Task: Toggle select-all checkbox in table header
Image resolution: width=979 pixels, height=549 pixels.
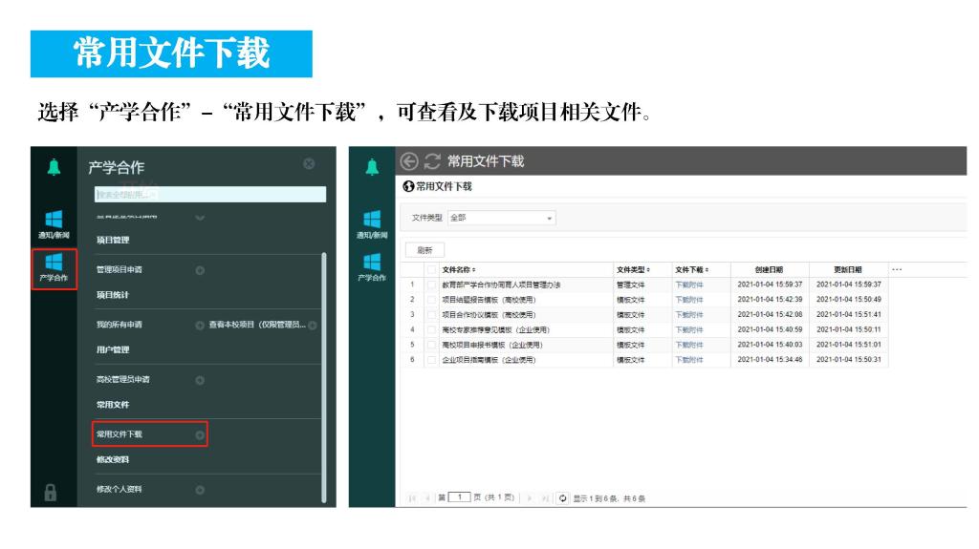Action: coord(432,269)
